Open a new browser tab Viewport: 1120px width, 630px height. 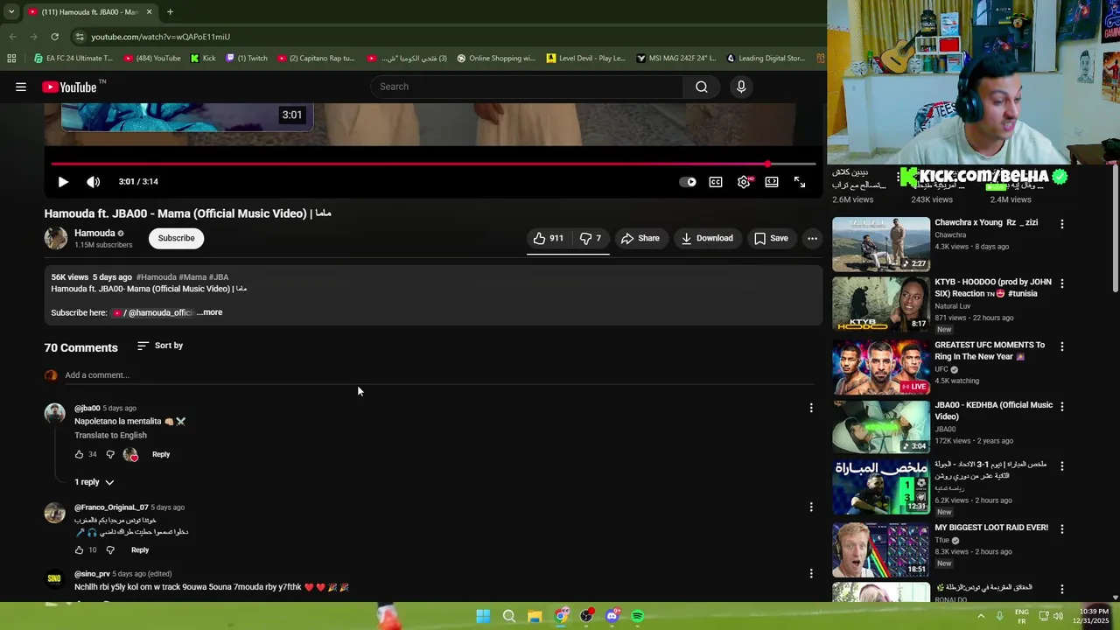(170, 11)
